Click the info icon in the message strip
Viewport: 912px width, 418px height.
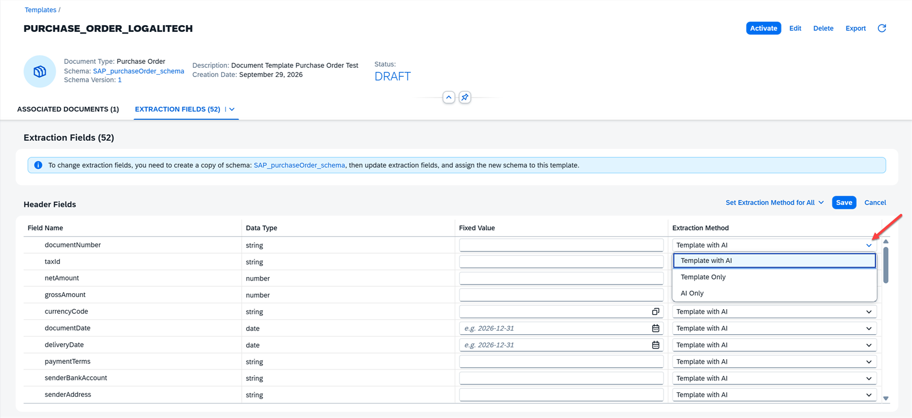coord(38,165)
